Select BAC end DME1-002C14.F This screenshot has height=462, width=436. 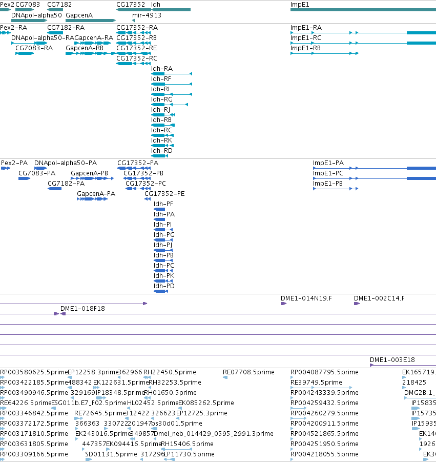(379, 298)
